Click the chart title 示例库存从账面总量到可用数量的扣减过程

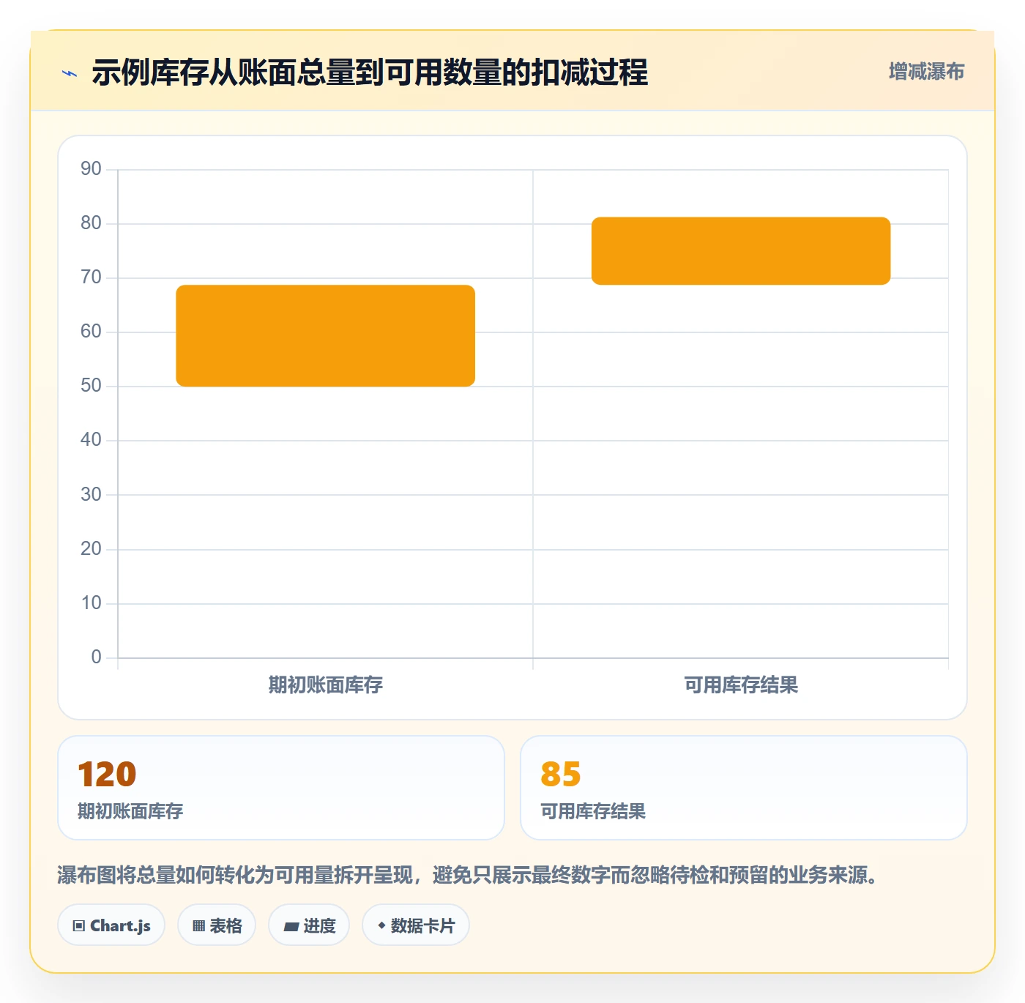[370, 72]
